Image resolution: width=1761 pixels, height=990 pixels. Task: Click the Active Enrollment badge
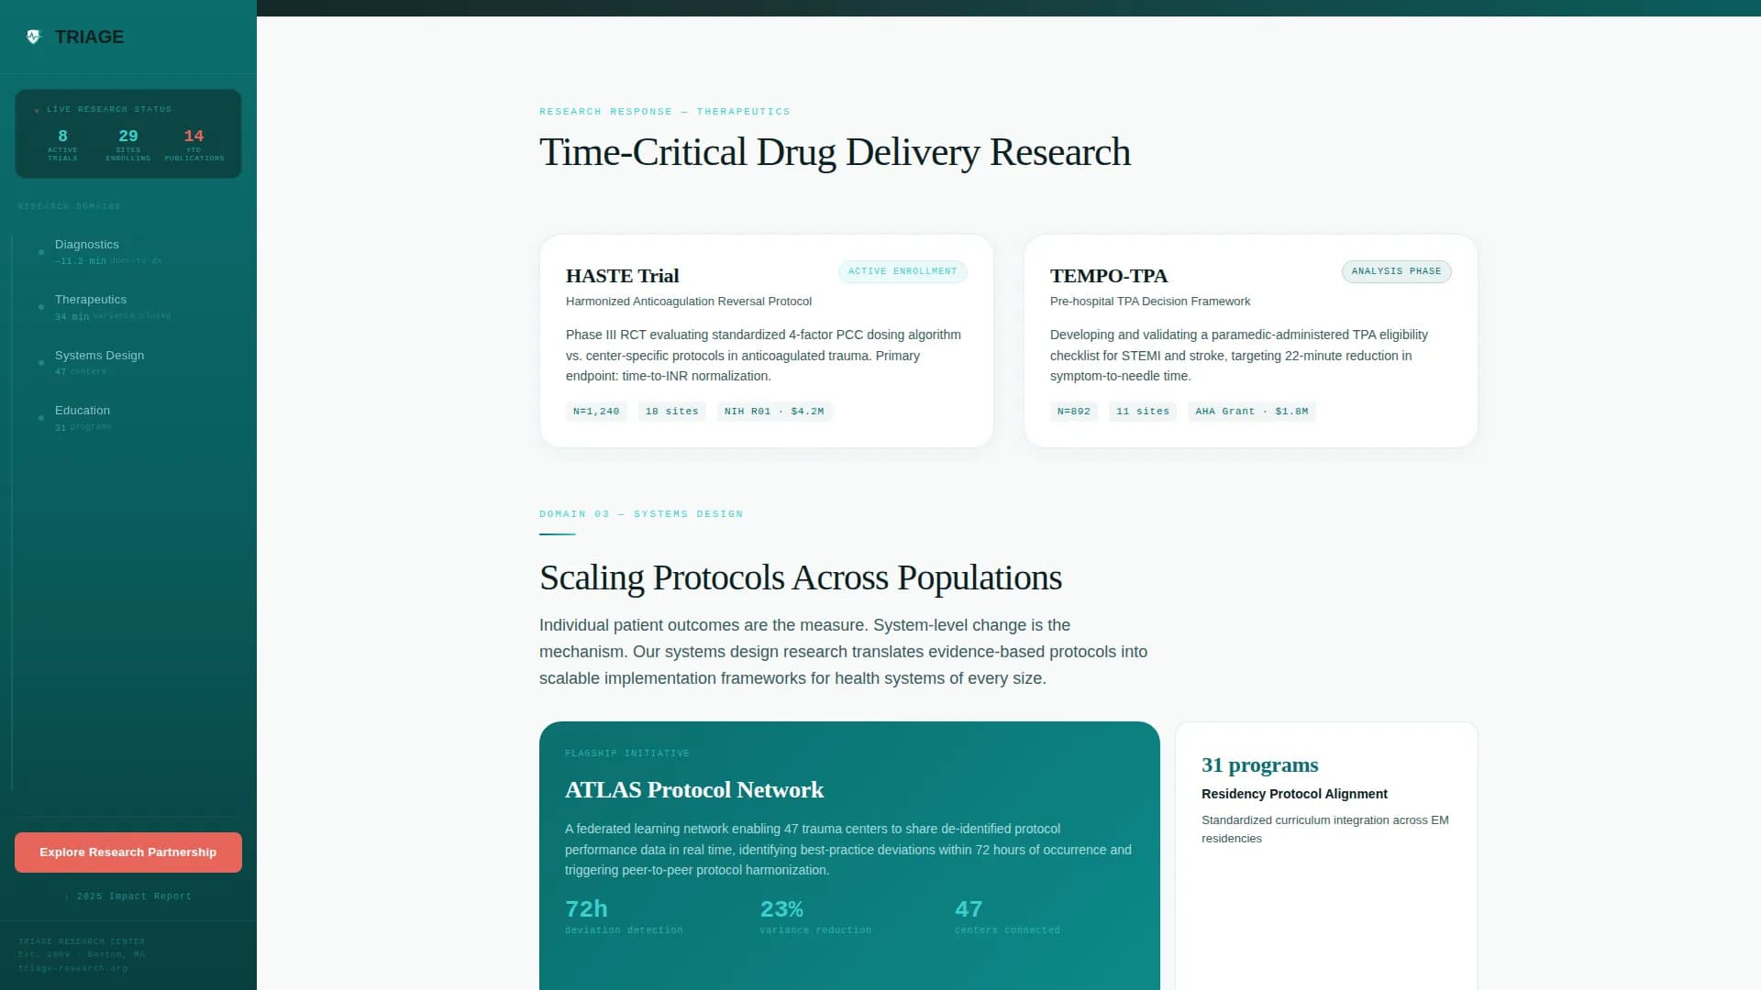(903, 271)
